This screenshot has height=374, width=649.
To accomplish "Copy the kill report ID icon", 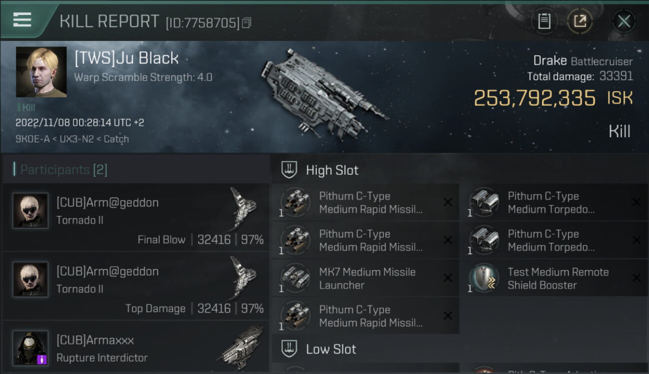I will click(x=247, y=23).
